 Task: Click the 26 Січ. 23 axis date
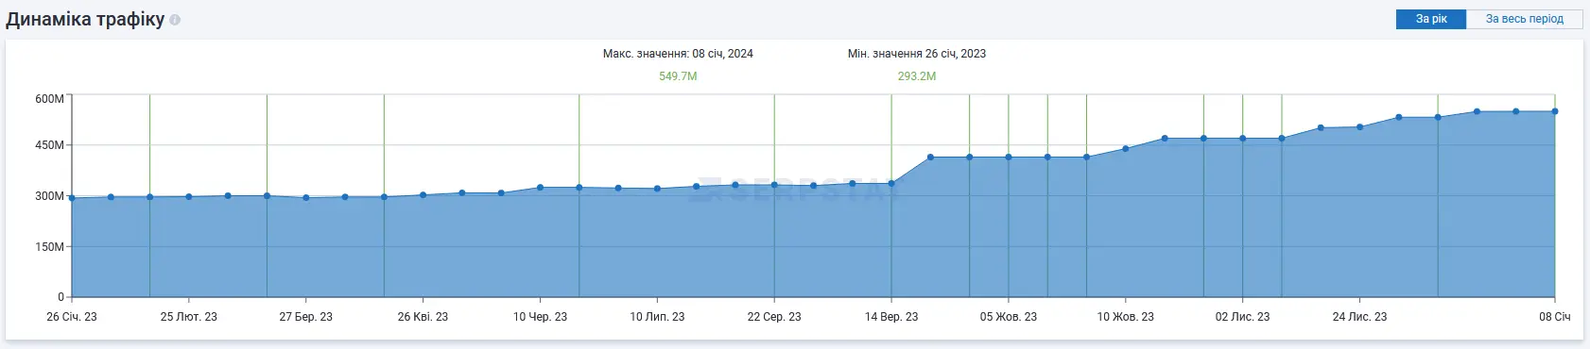72,317
